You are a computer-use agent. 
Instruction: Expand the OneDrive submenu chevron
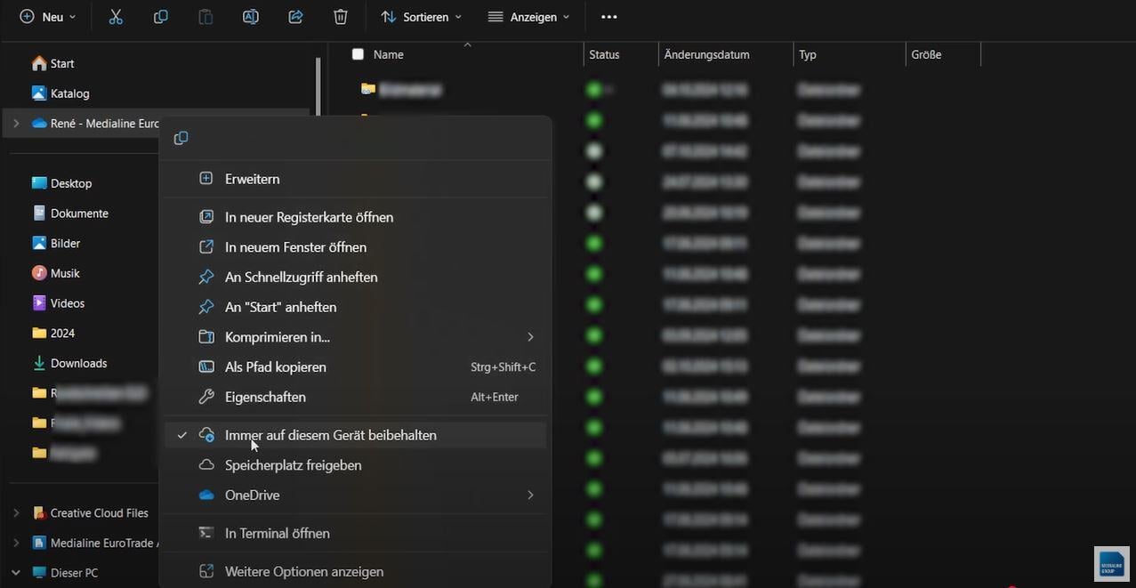point(530,495)
